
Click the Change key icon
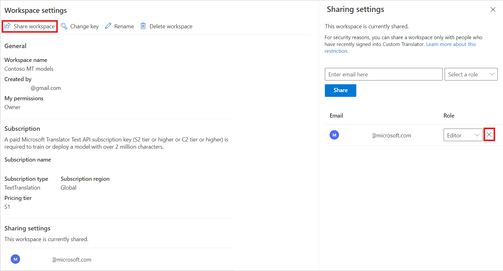pos(64,26)
